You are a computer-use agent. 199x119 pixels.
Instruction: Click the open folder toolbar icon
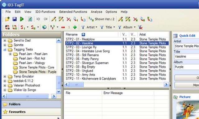[x=7, y=19]
